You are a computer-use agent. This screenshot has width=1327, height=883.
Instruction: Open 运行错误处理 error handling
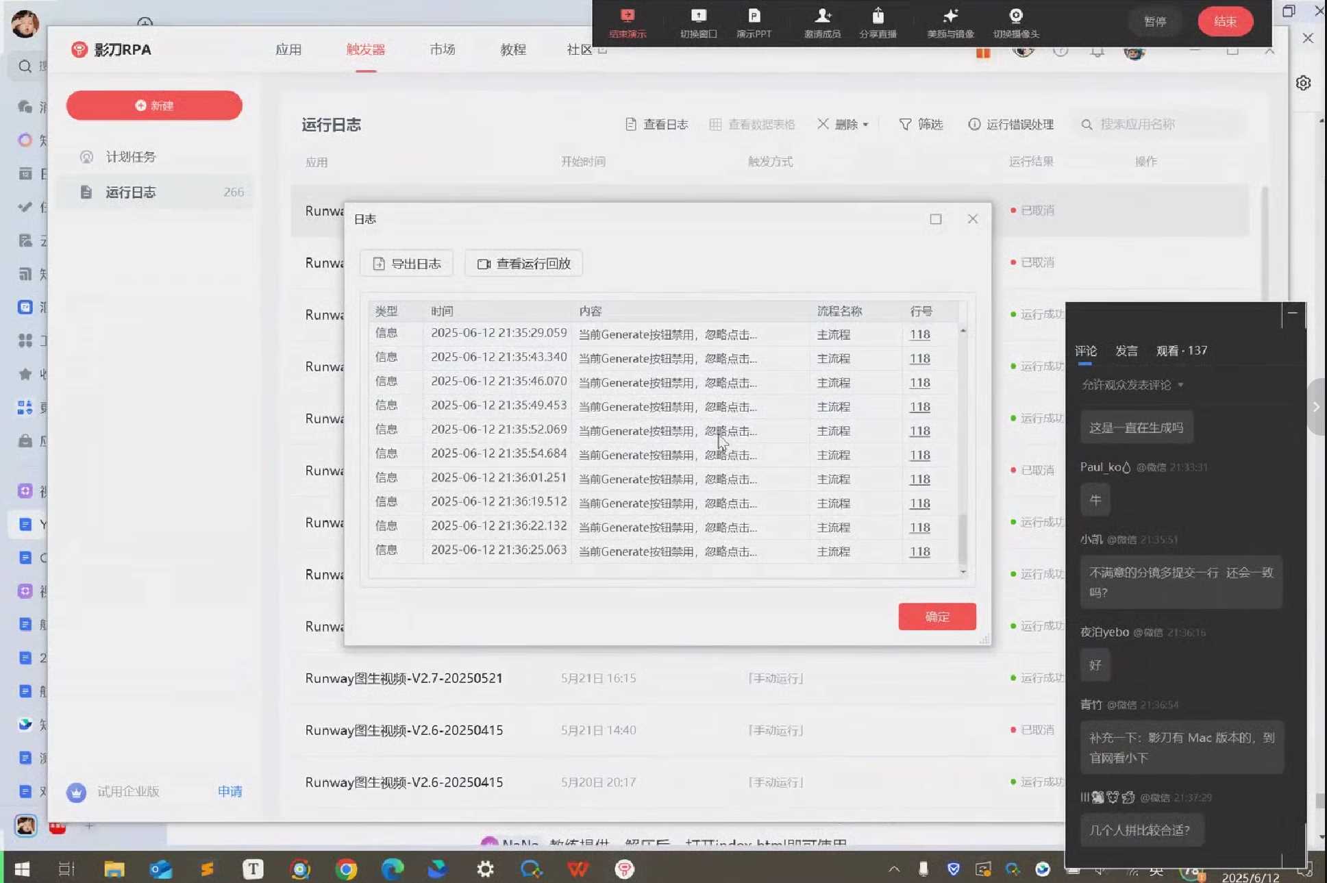[x=1012, y=124]
